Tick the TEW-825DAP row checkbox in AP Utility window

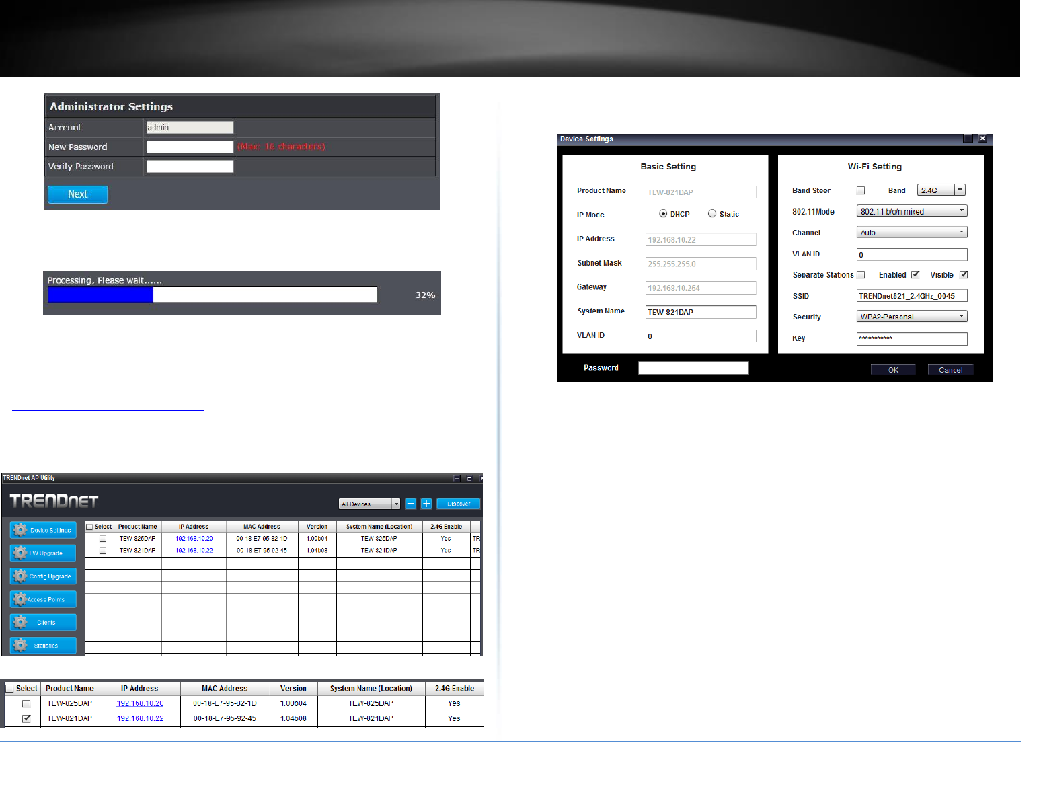103,539
